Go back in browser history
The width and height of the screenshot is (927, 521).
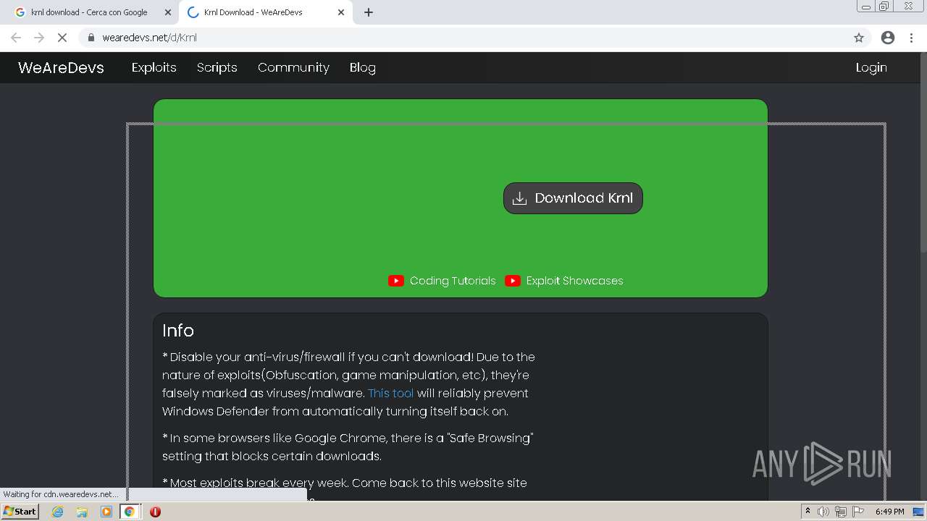[16, 38]
